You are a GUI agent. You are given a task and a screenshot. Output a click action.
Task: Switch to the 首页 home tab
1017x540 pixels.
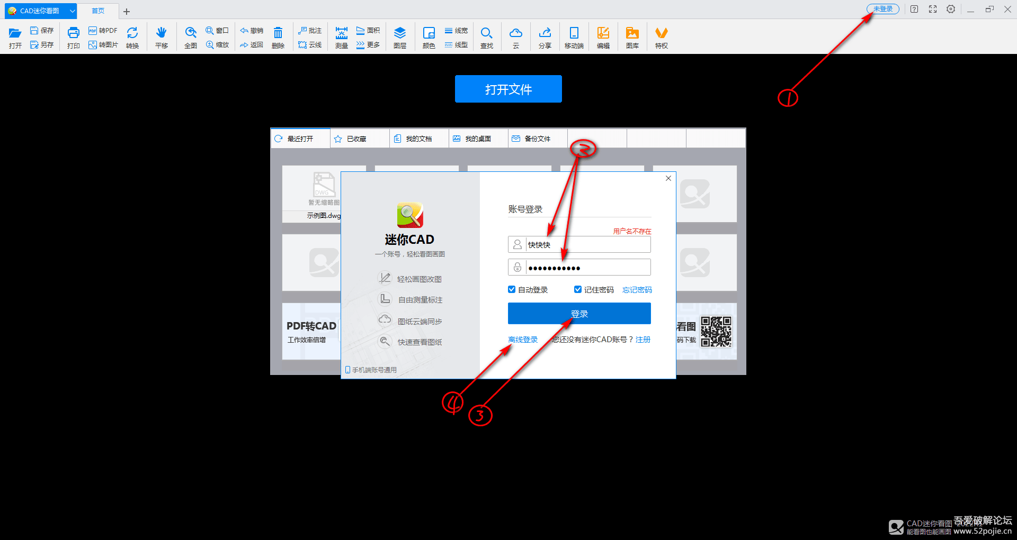click(x=98, y=11)
